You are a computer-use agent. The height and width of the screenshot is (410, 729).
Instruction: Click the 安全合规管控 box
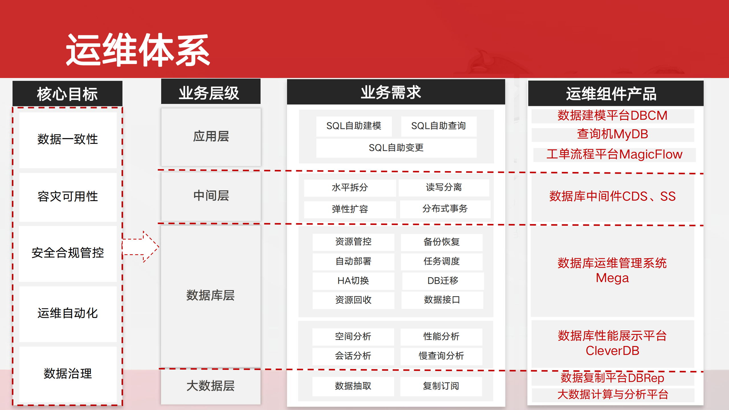(68, 253)
